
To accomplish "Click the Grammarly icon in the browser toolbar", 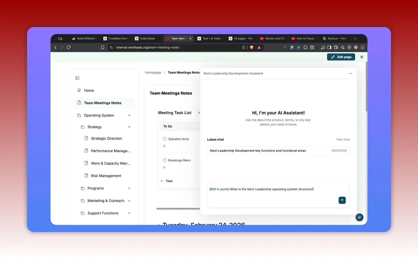I will click(x=356, y=47).
